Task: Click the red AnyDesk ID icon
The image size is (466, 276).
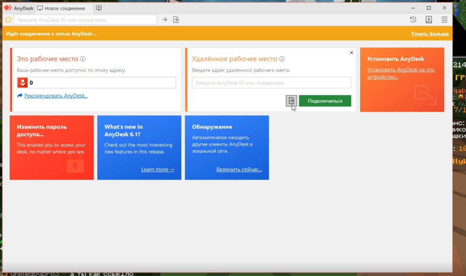Action: (x=22, y=82)
